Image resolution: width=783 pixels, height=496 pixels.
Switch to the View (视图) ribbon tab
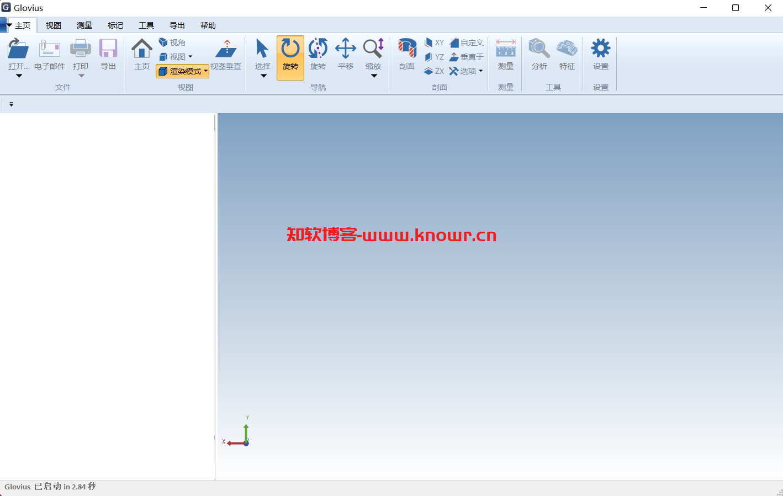click(54, 25)
